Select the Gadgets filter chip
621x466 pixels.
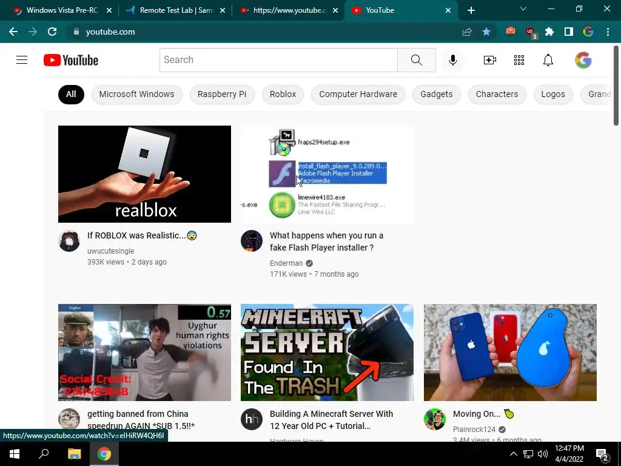(437, 94)
